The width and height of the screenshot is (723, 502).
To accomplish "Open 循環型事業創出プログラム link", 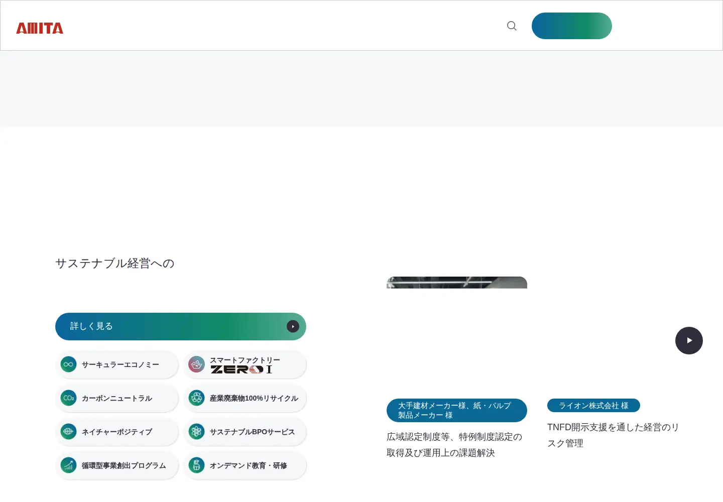I will (x=117, y=465).
